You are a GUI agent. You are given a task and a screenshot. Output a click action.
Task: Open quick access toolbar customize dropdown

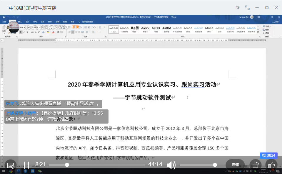tap(18, 17)
